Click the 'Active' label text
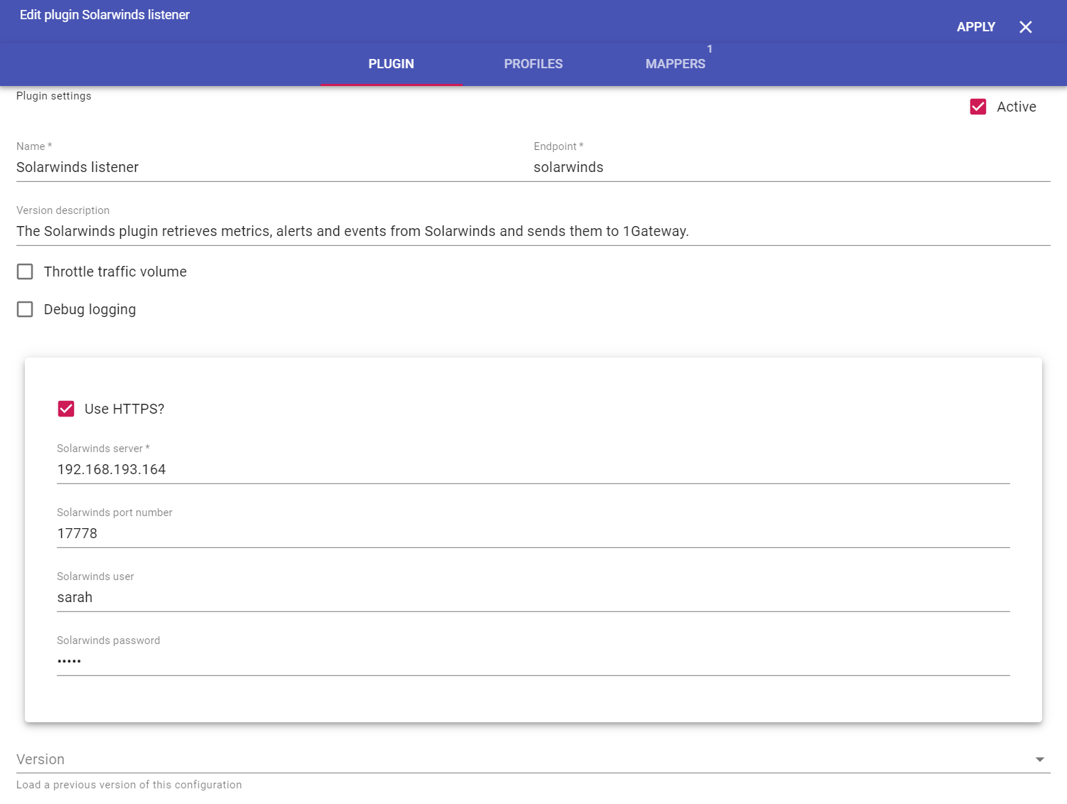The height and width of the screenshot is (804, 1067). tap(1017, 107)
